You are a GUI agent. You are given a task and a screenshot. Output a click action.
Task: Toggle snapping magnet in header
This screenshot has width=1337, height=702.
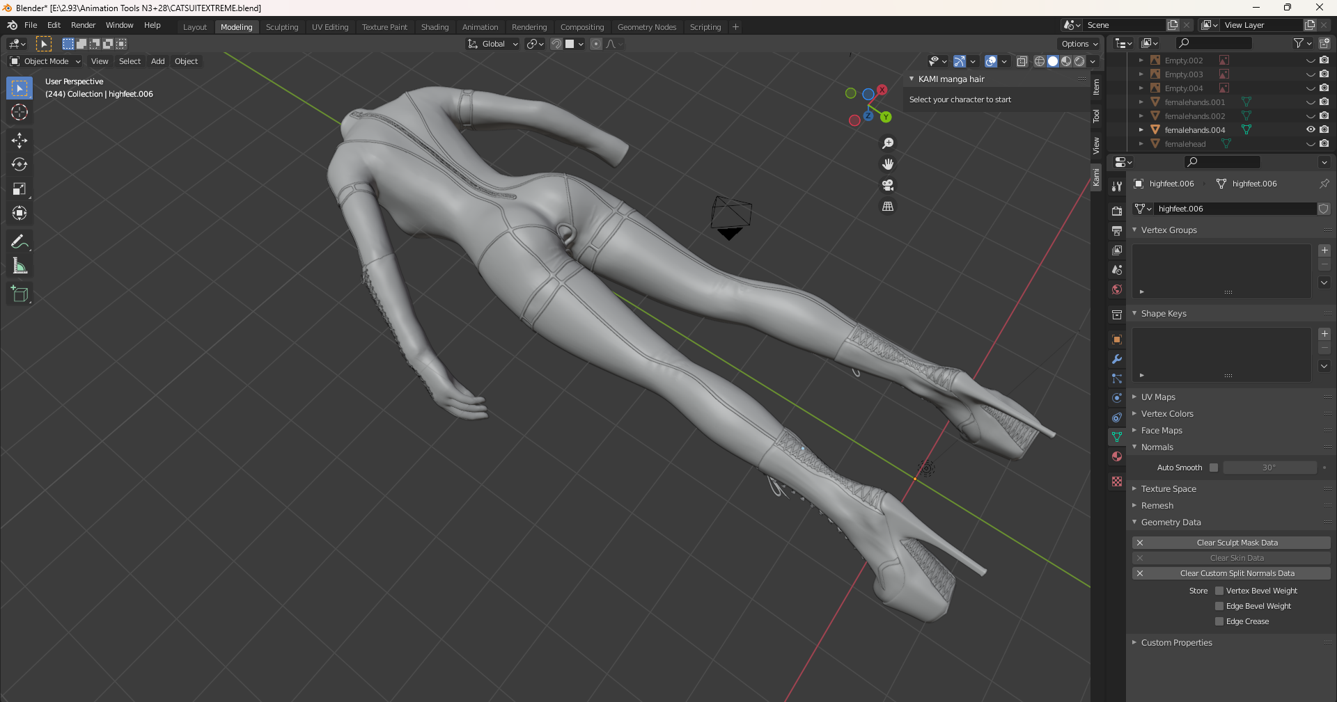(x=556, y=44)
